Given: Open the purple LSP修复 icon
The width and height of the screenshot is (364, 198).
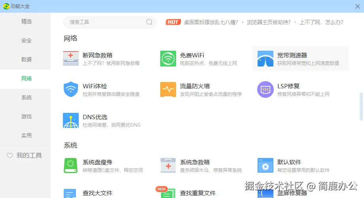Looking at the screenshot, I should point(265,89).
